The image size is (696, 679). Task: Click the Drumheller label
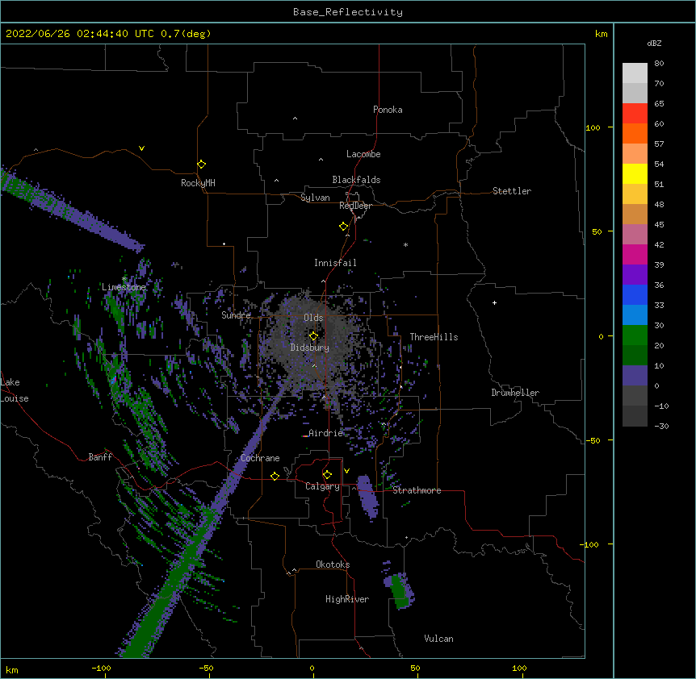pyautogui.click(x=515, y=393)
